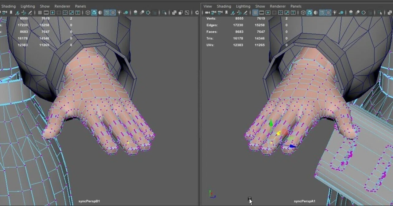This screenshot has height=206, width=393.
Task: Click green Y-axis arrow of move manipulator
Action: [271, 123]
